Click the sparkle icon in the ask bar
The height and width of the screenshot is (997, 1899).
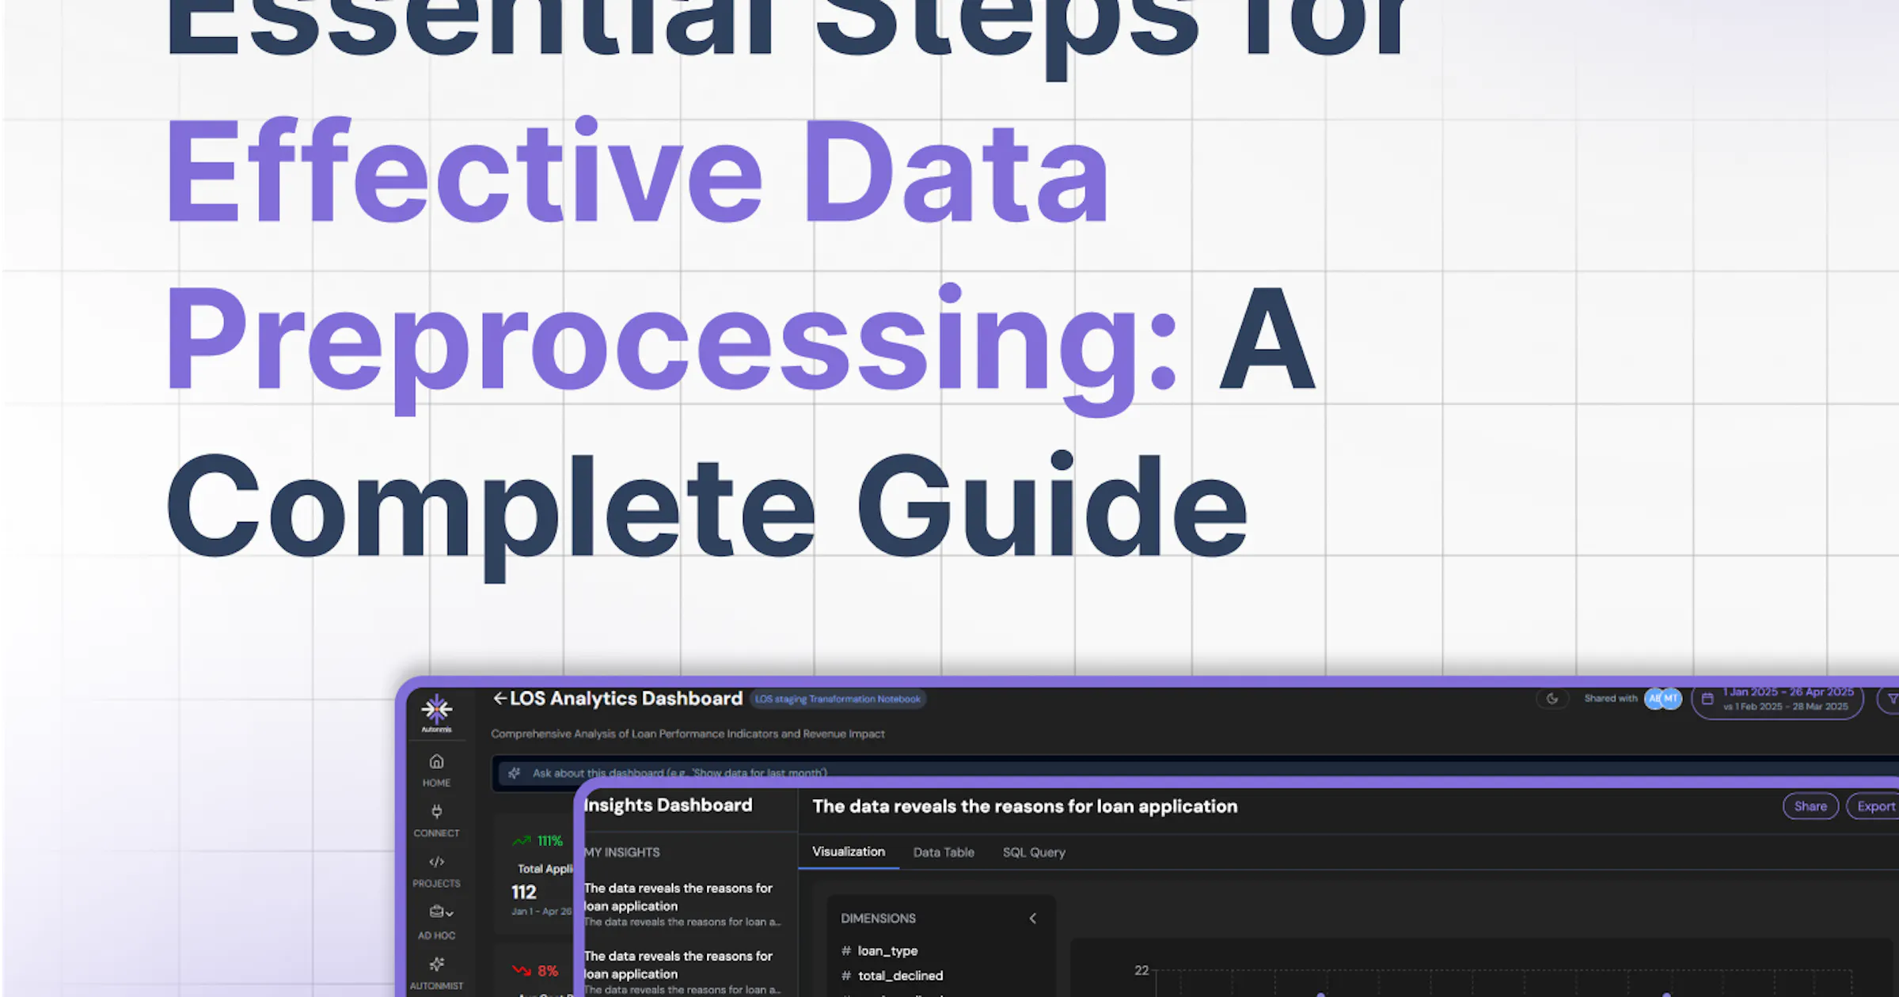(x=514, y=773)
